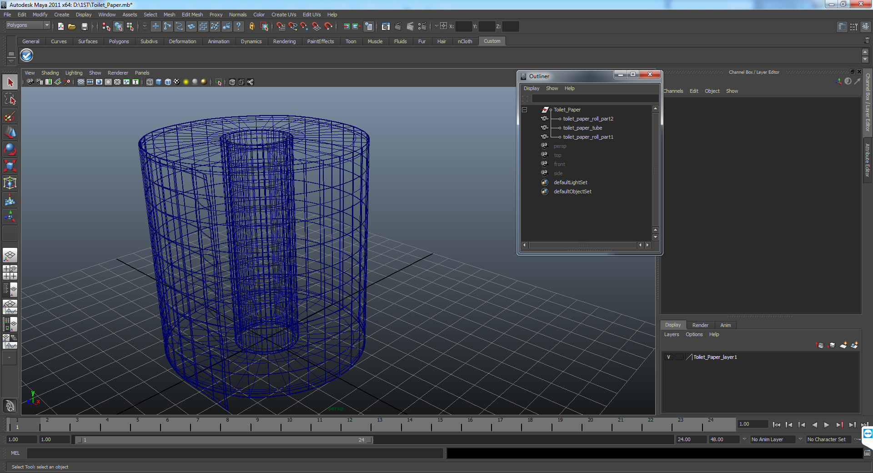
Task: Select the Show Manipulator tool
Action: tap(10, 216)
